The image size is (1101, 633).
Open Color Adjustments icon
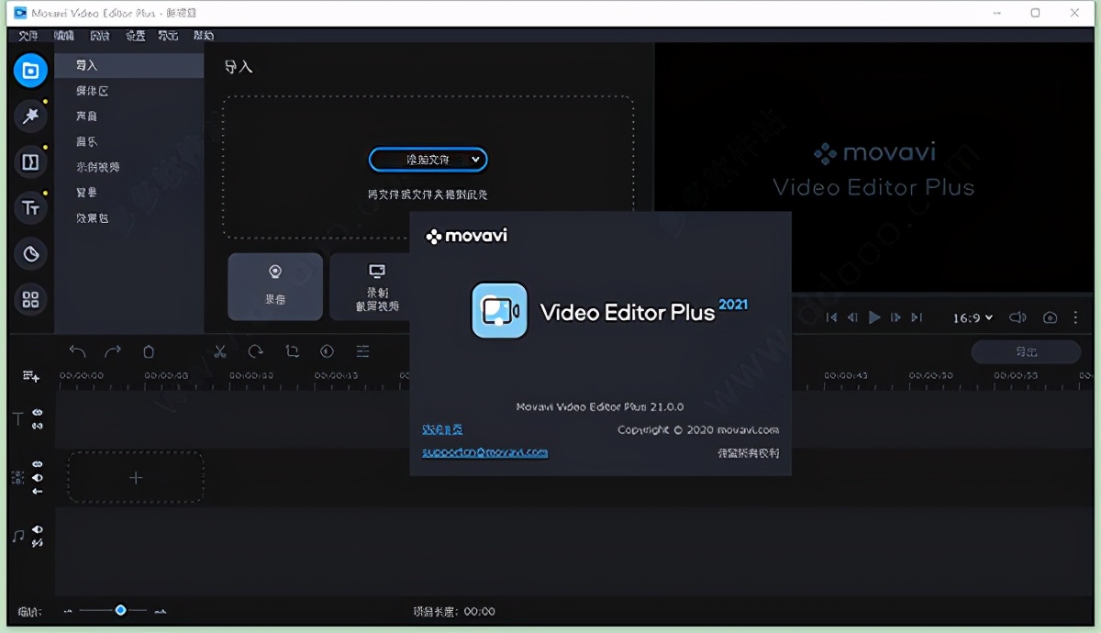coord(327,351)
